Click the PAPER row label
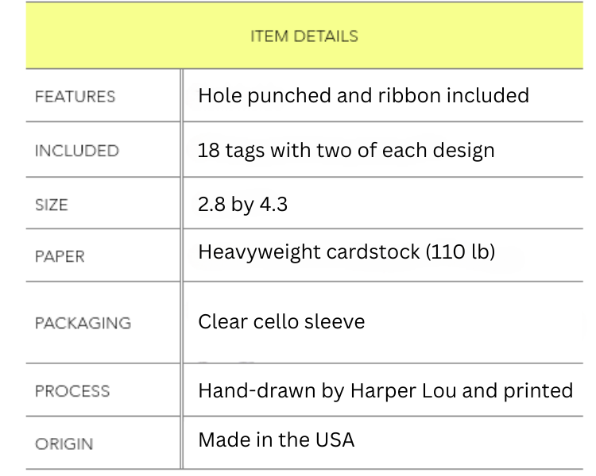This screenshot has width=596, height=476. coord(59,257)
